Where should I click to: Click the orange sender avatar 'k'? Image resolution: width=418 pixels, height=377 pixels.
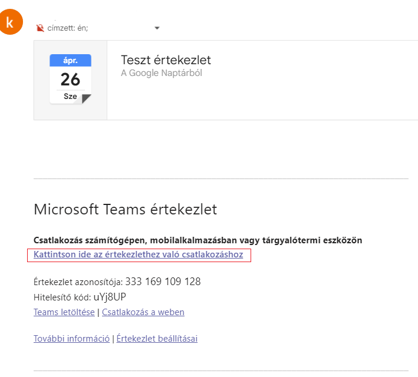[11, 22]
